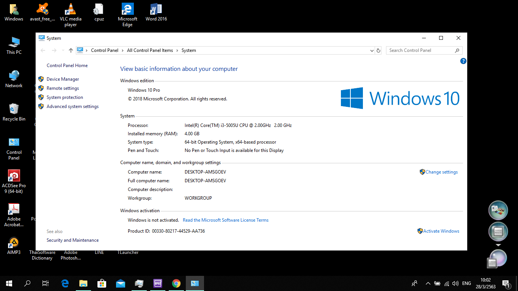The width and height of the screenshot is (518, 291).
Task: Click the photo-scan bubble desktop gadget
Action: [x=498, y=211]
